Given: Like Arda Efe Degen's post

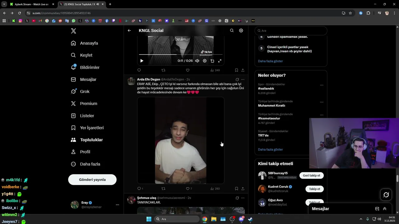Looking at the screenshot, I should 189,189.
